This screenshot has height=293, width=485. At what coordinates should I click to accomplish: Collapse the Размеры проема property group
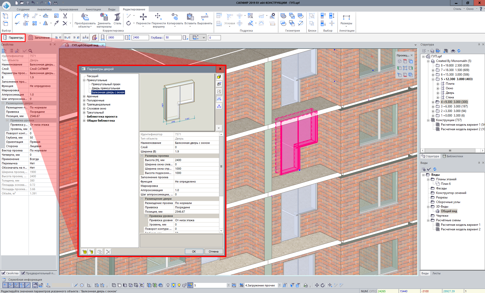pos(142,156)
